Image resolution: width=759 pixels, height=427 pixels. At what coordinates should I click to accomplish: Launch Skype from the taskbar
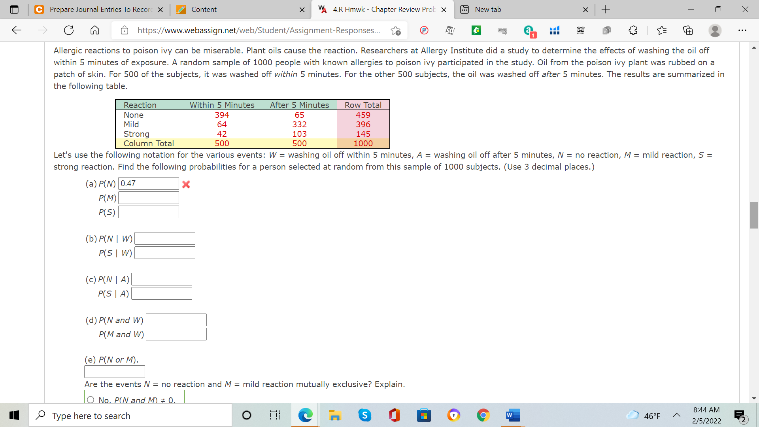tap(365, 416)
